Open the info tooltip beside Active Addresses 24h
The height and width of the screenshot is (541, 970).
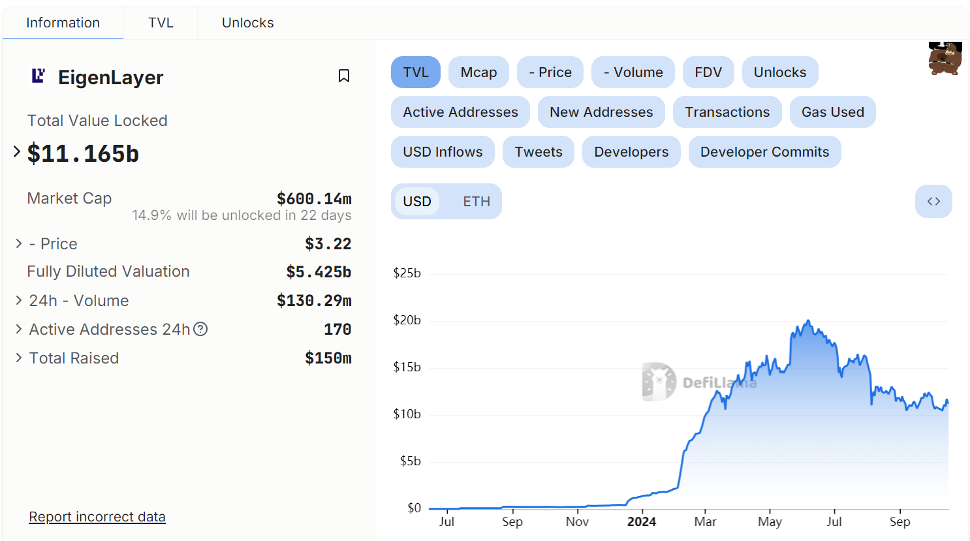(201, 329)
